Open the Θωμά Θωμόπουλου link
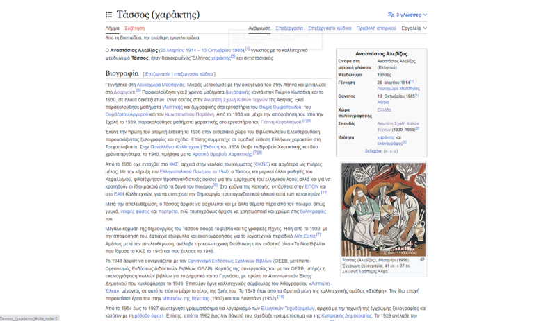This screenshot has width=534, height=321. [280, 107]
